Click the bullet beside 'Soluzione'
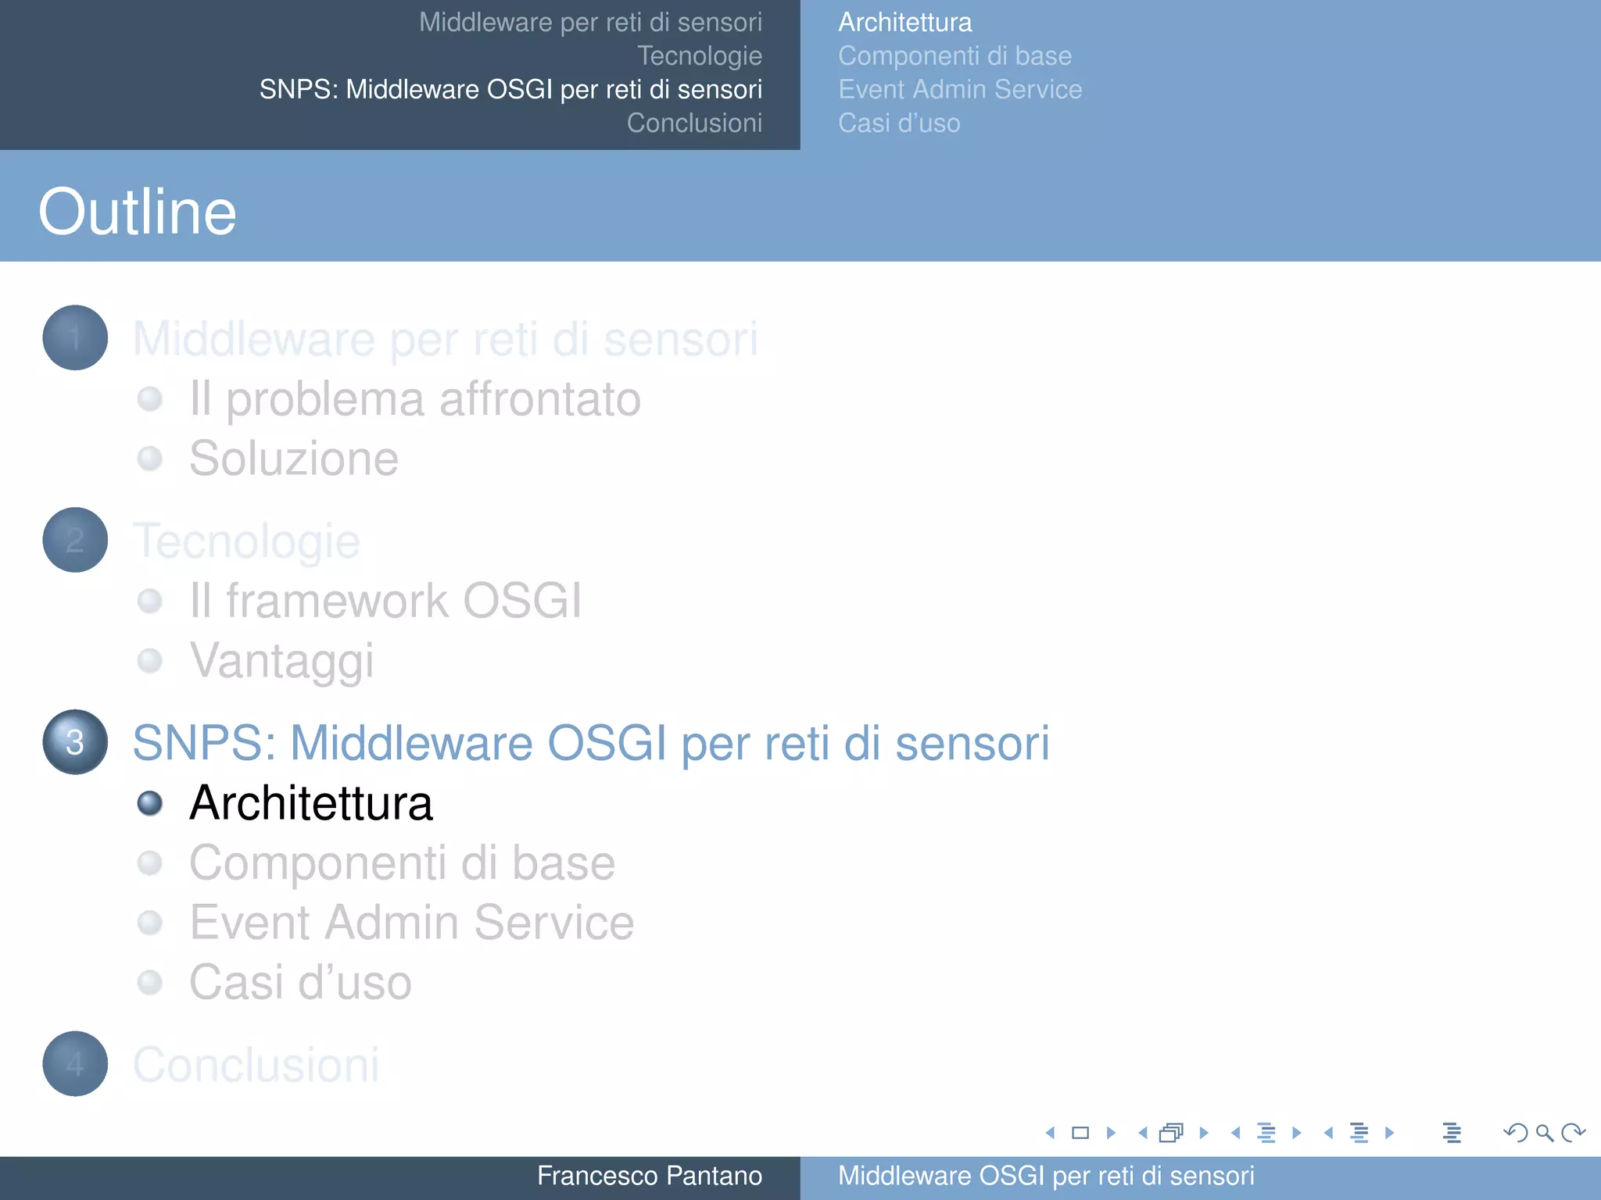 pos(150,459)
